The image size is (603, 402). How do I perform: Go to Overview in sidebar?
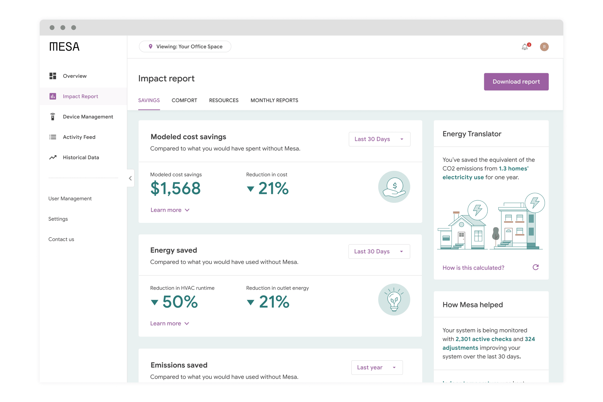[83, 76]
